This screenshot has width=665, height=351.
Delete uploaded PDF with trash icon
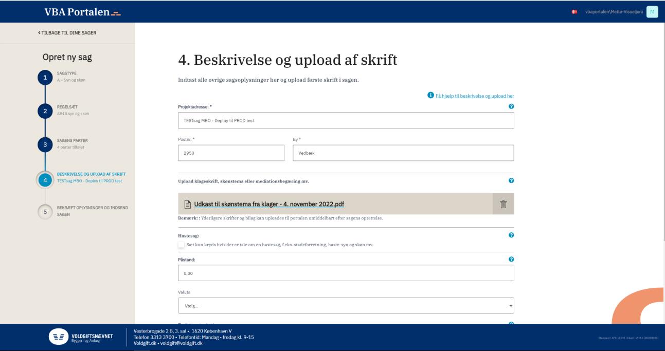tap(504, 204)
